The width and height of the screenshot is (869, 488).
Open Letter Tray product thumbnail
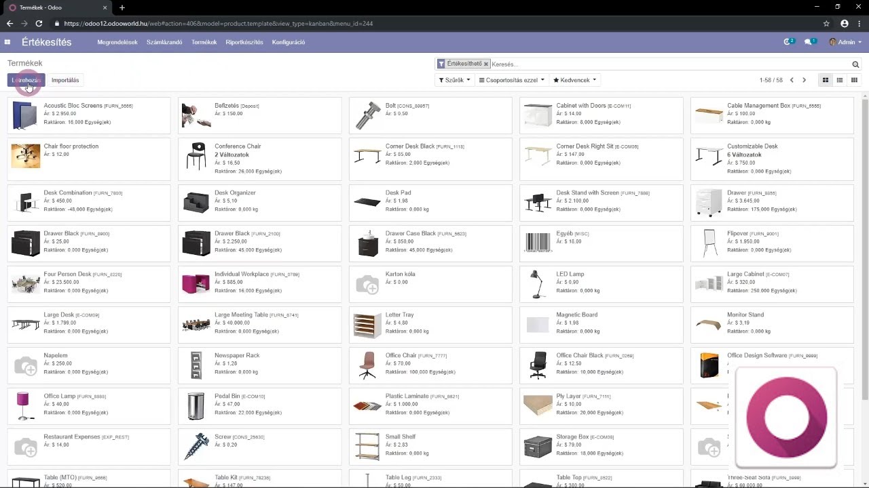pos(367,324)
